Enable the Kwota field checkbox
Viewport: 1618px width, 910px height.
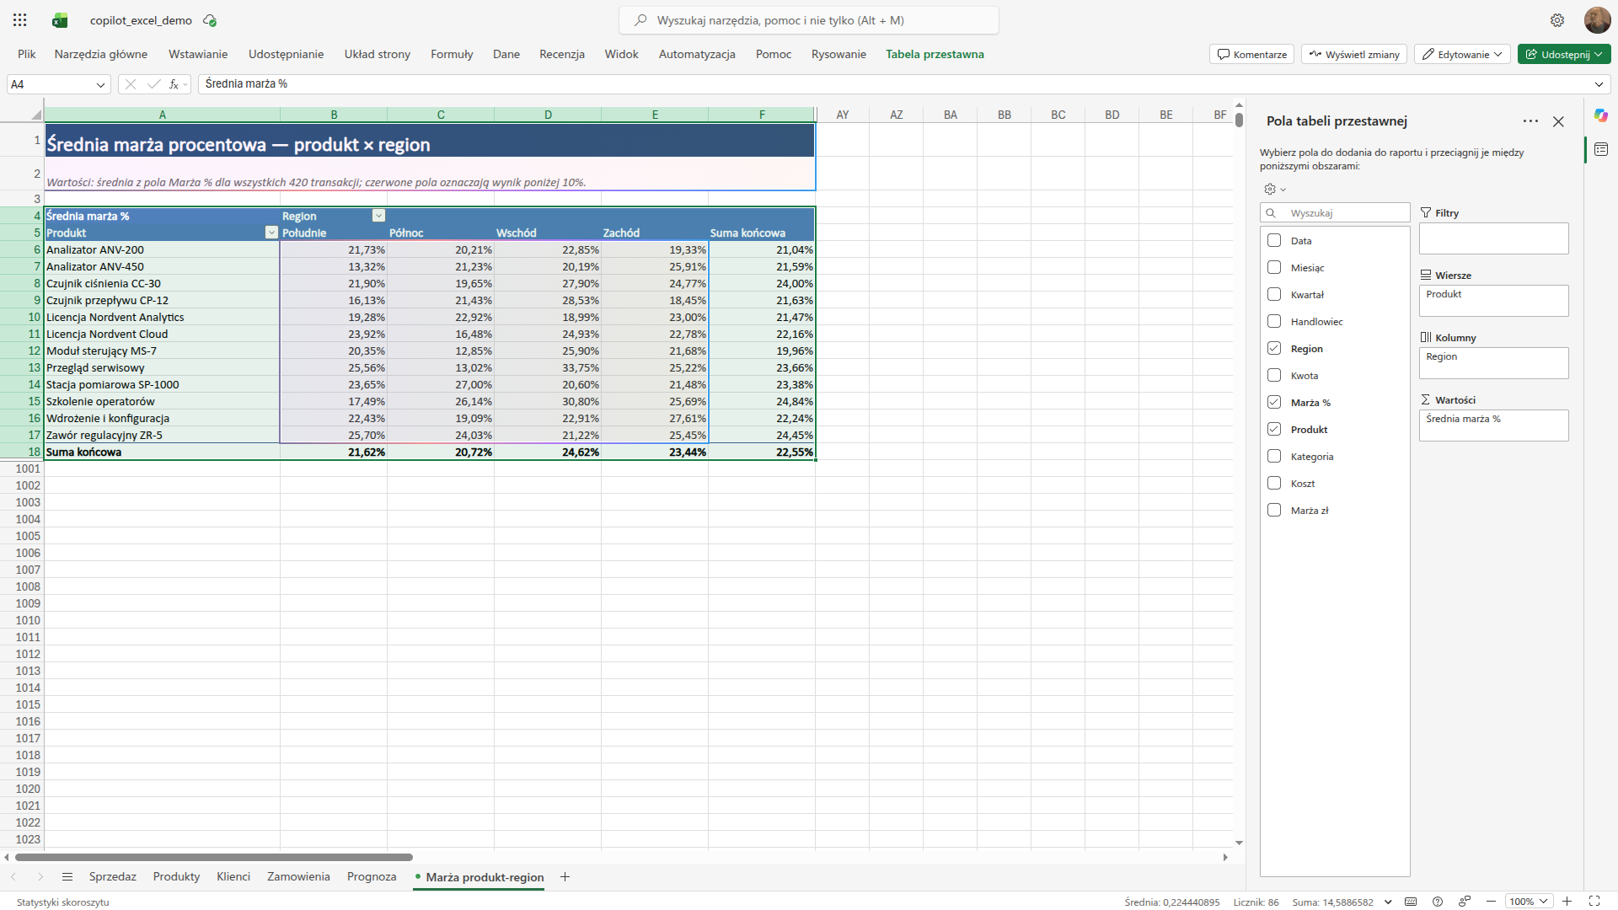[1274, 376]
